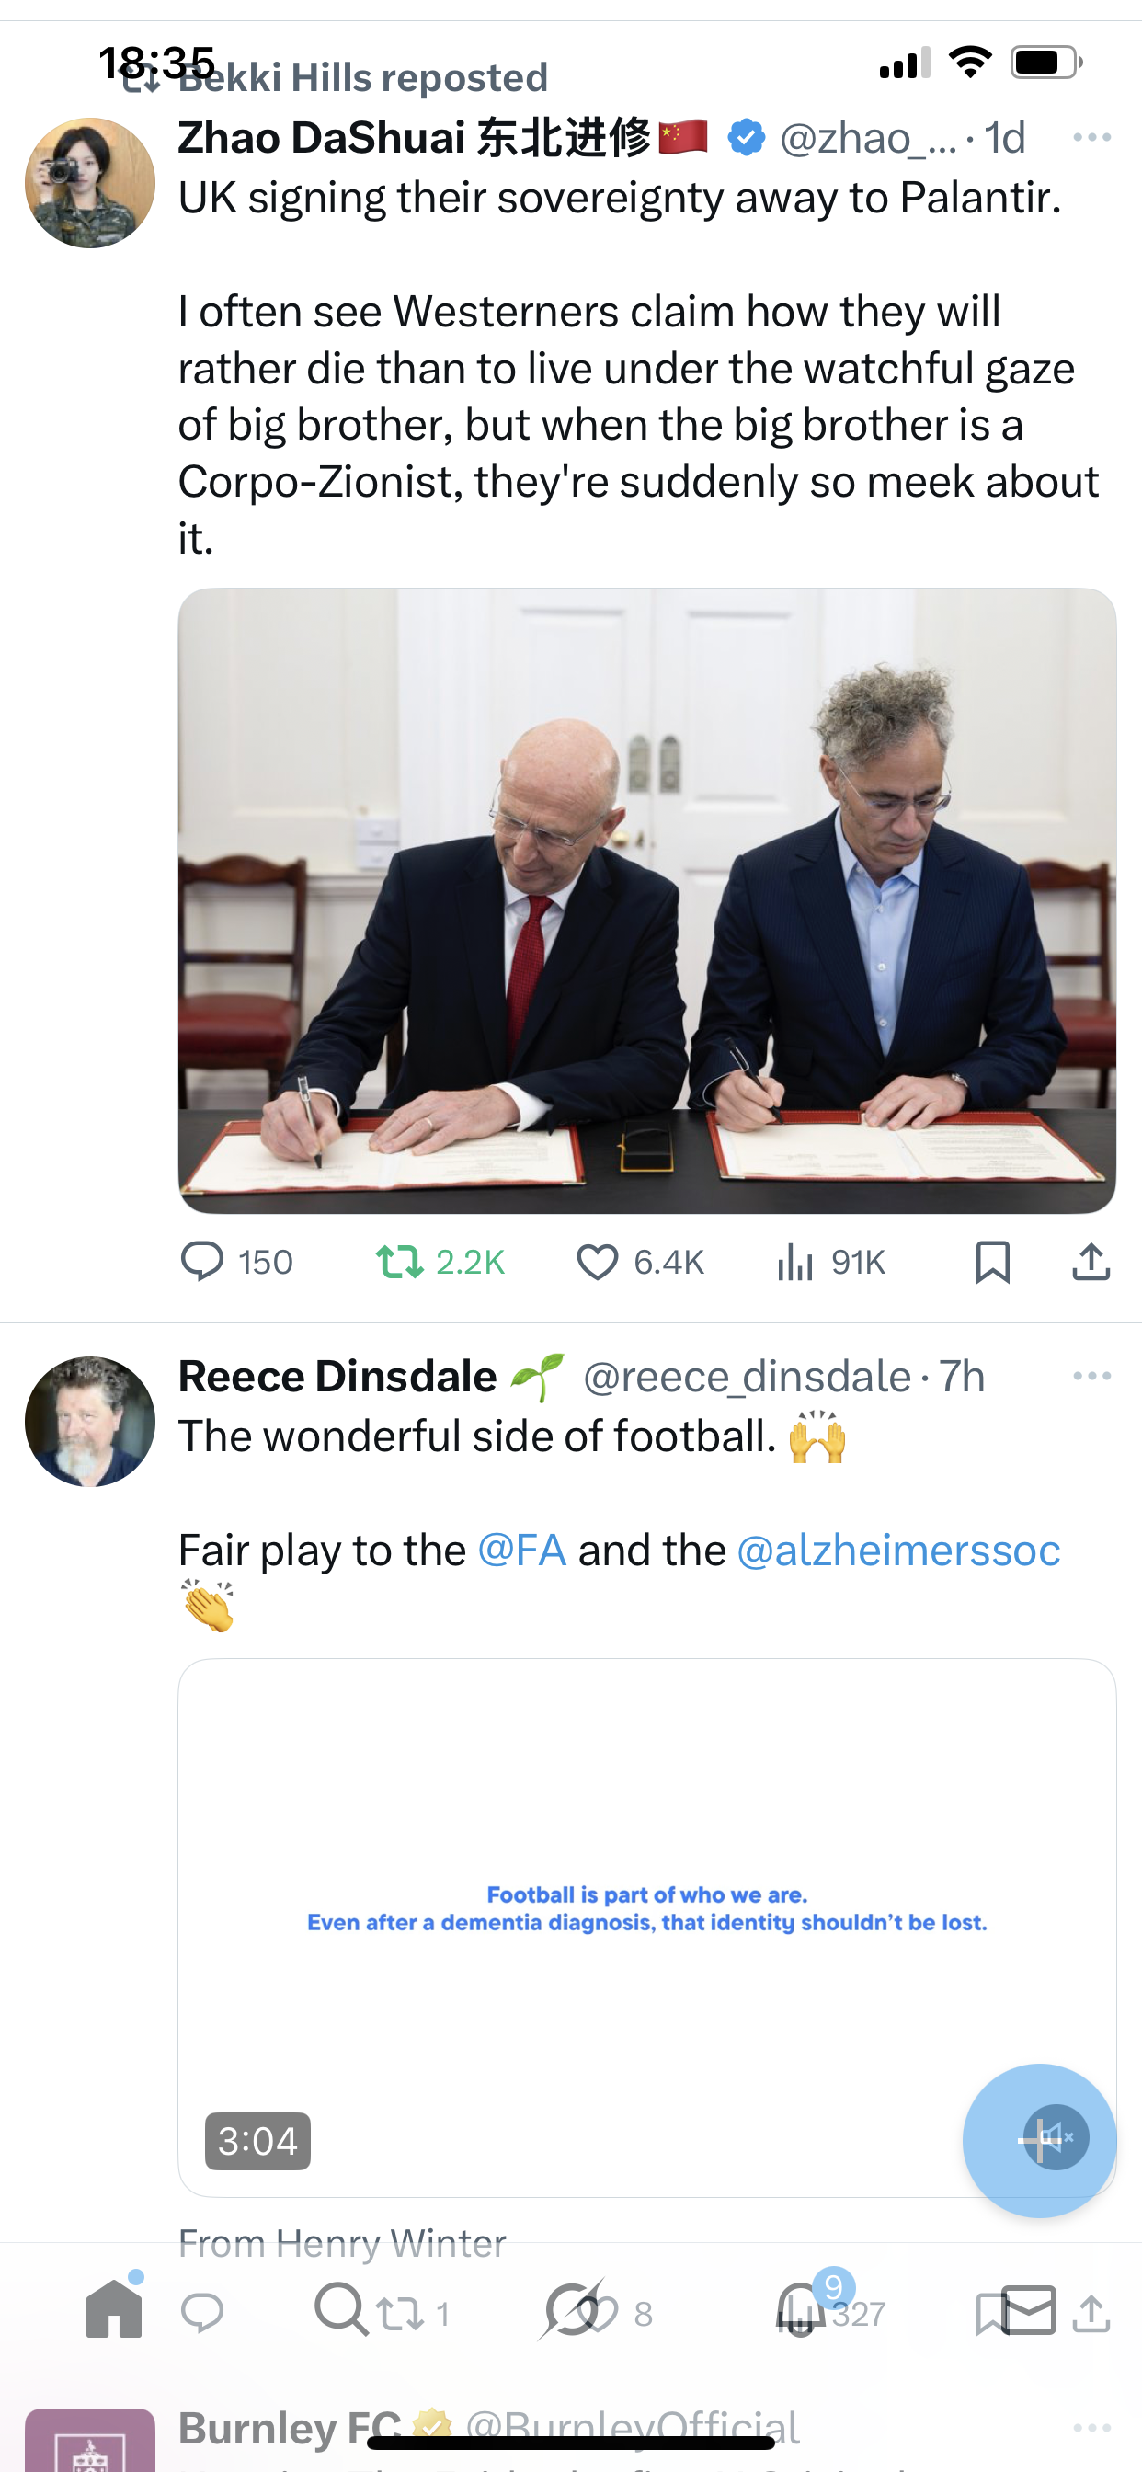This screenshot has width=1142, height=2472.
Task: Toggle repost on the 2.2K reposts post
Action: [399, 1262]
